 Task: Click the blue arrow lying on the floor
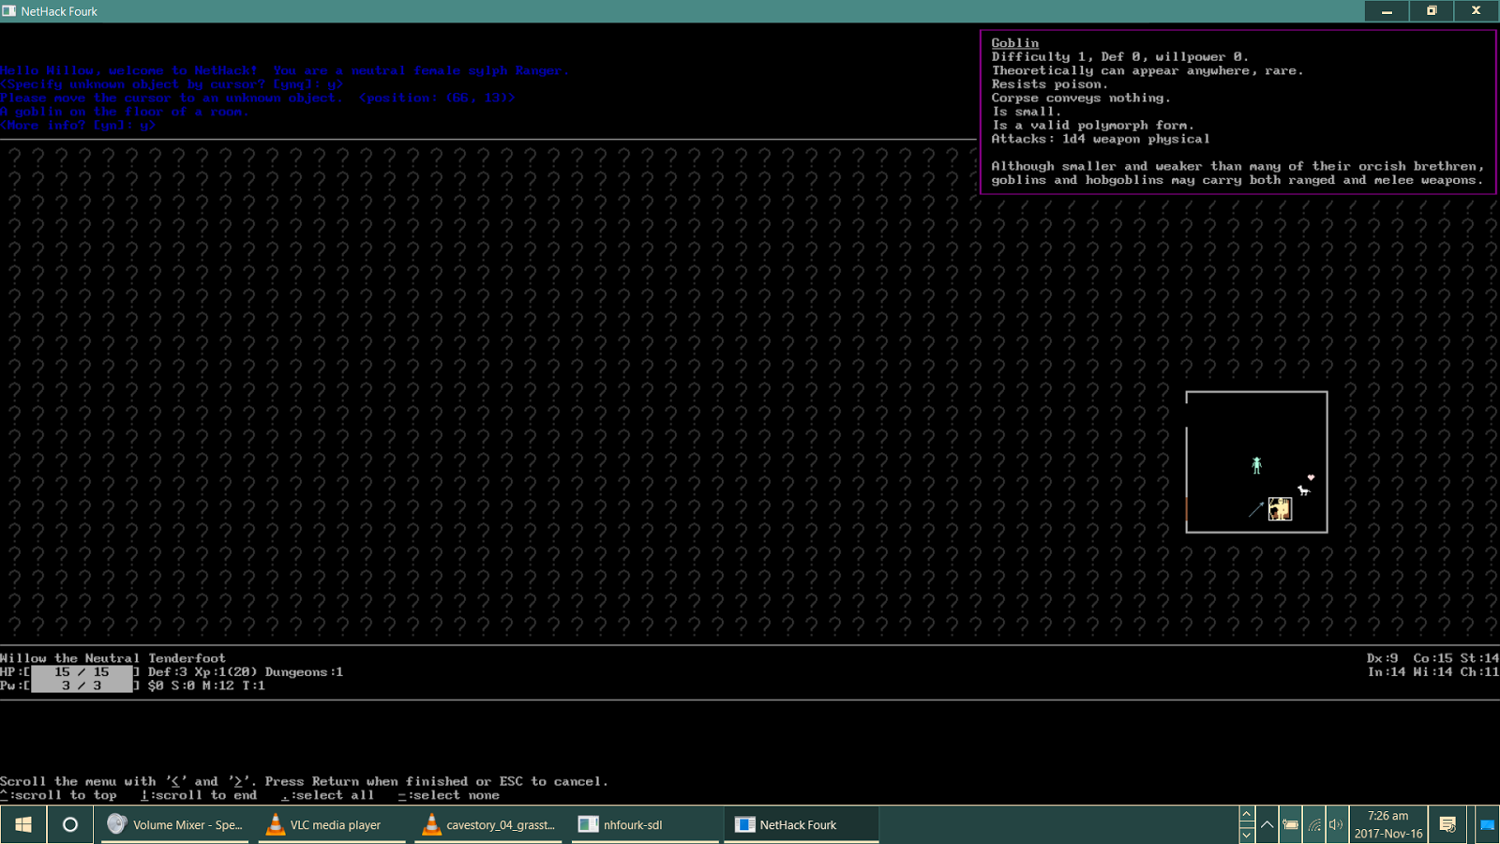click(1255, 509)
